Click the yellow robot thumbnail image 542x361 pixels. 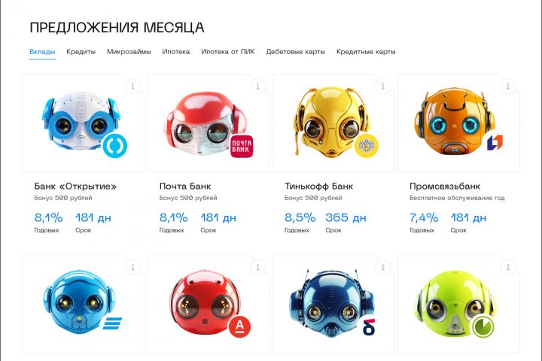pos(332,123)
